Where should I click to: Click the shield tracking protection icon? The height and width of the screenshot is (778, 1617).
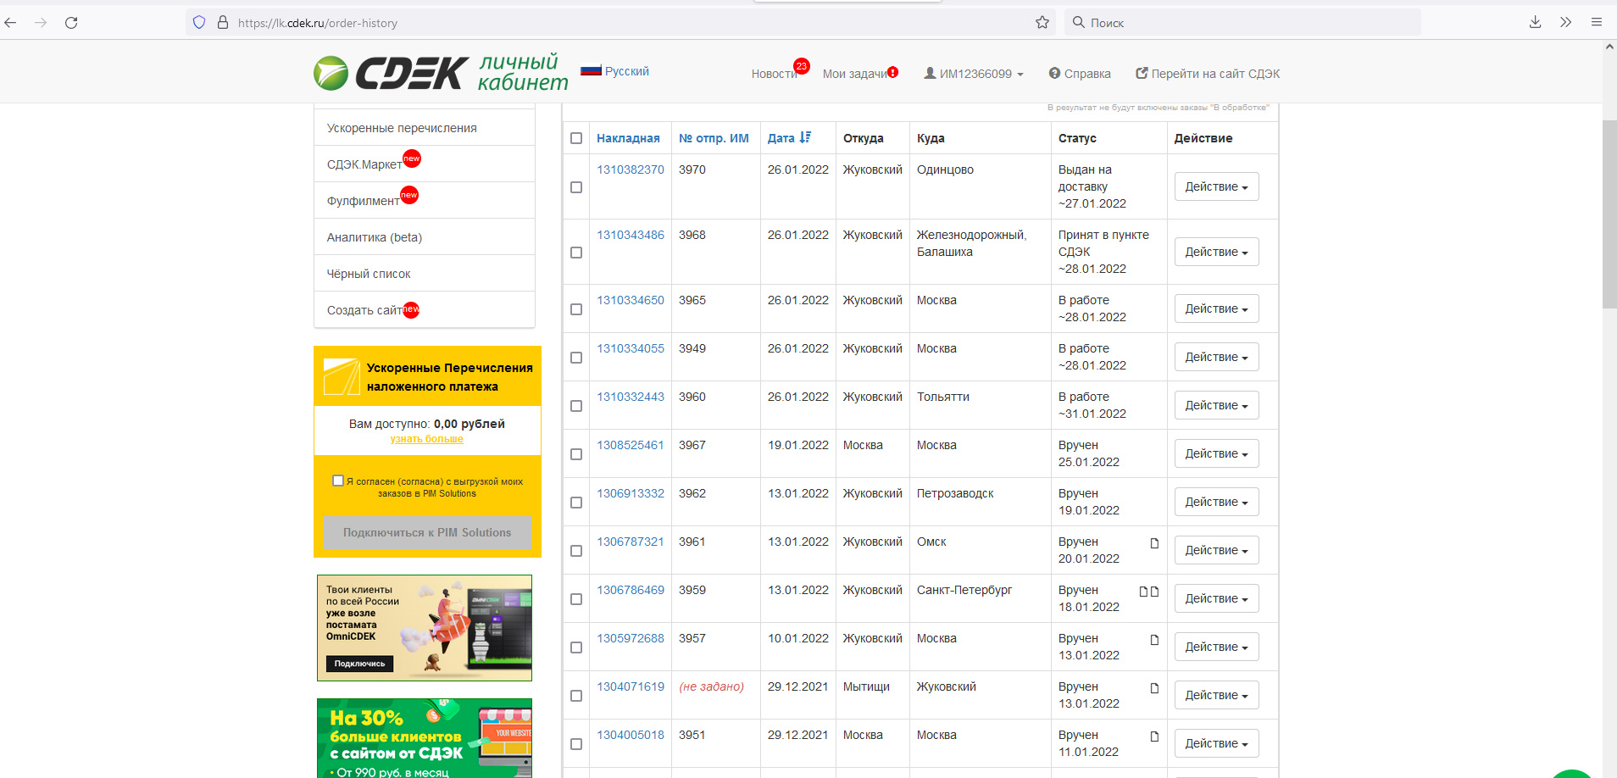pyautogui.click(x=199, y=23)
